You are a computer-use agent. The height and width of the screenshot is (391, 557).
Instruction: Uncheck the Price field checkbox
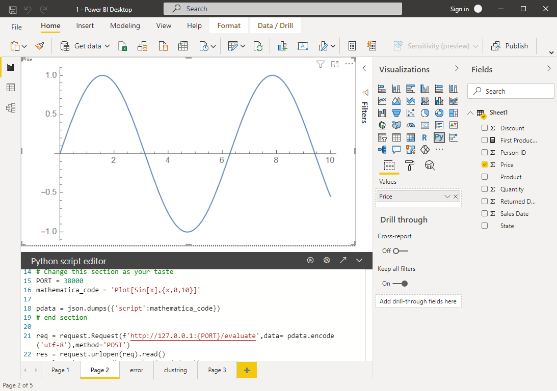[485, 164]
